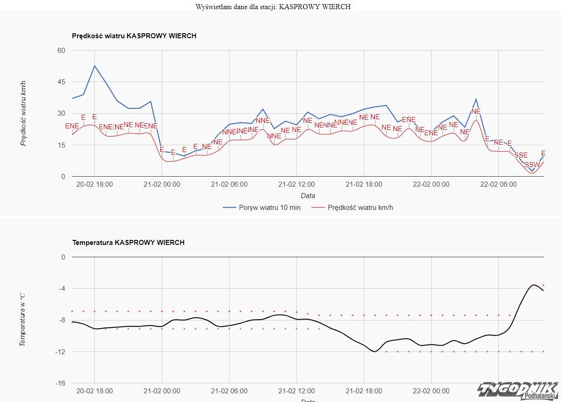Image resolution: width=561 pixels, height=402 pixels.
Task: Click the SSE wind direction annotation
Action: click(521, 155)
